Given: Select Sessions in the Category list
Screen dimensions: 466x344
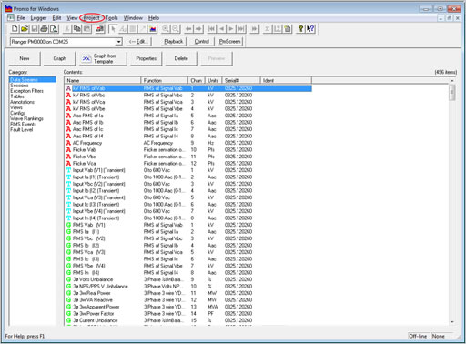Looking at the screenshot, I should tap(19, 86).
